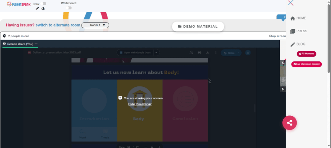Click the Thesis item in the slide

click(x=105, y=134)
